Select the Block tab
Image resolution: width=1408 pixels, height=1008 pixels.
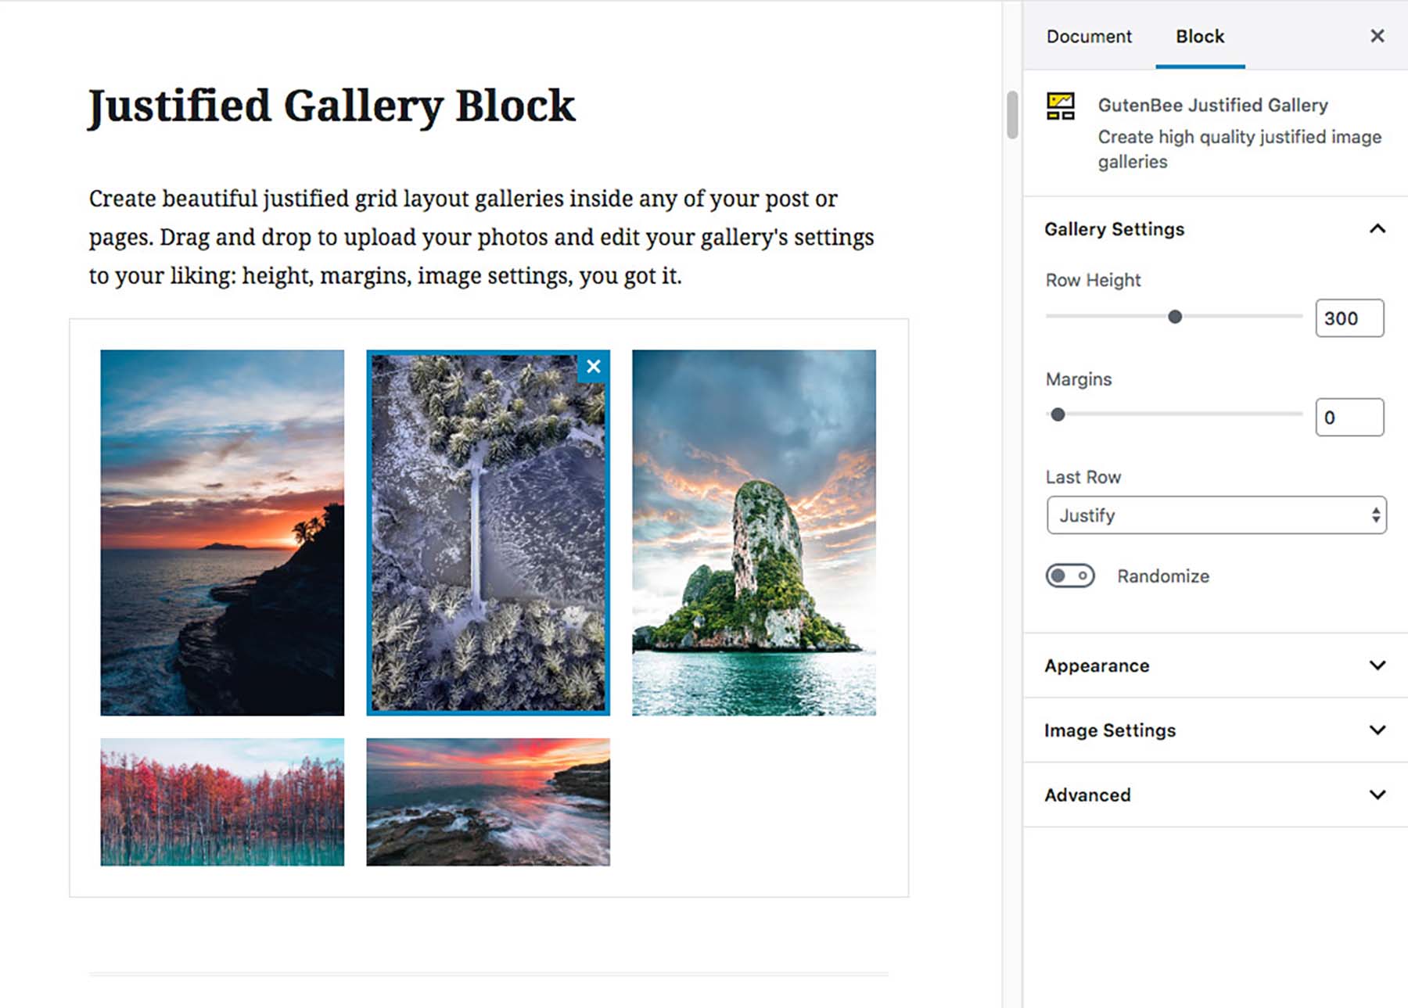1198,36
